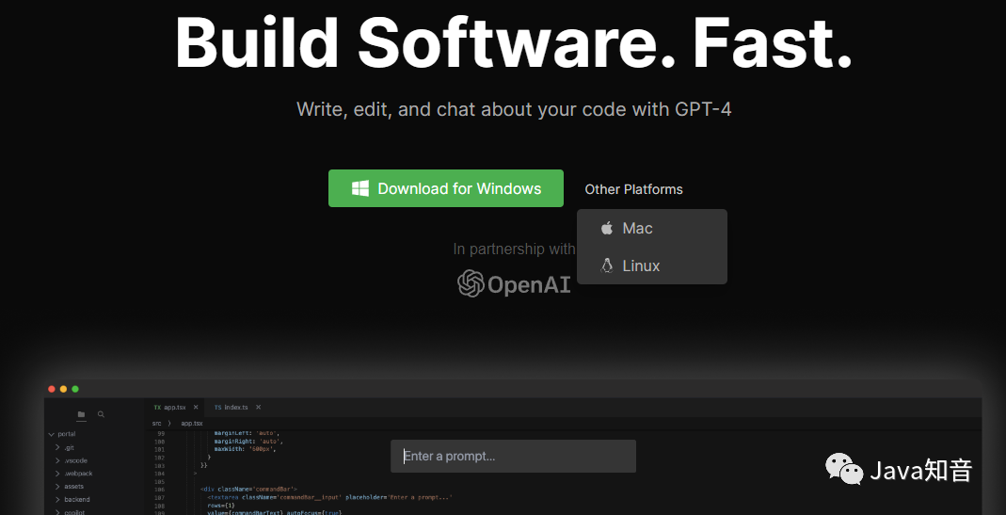
Task: Click the Build Software. Fast. headline
Action: [513, 42]
